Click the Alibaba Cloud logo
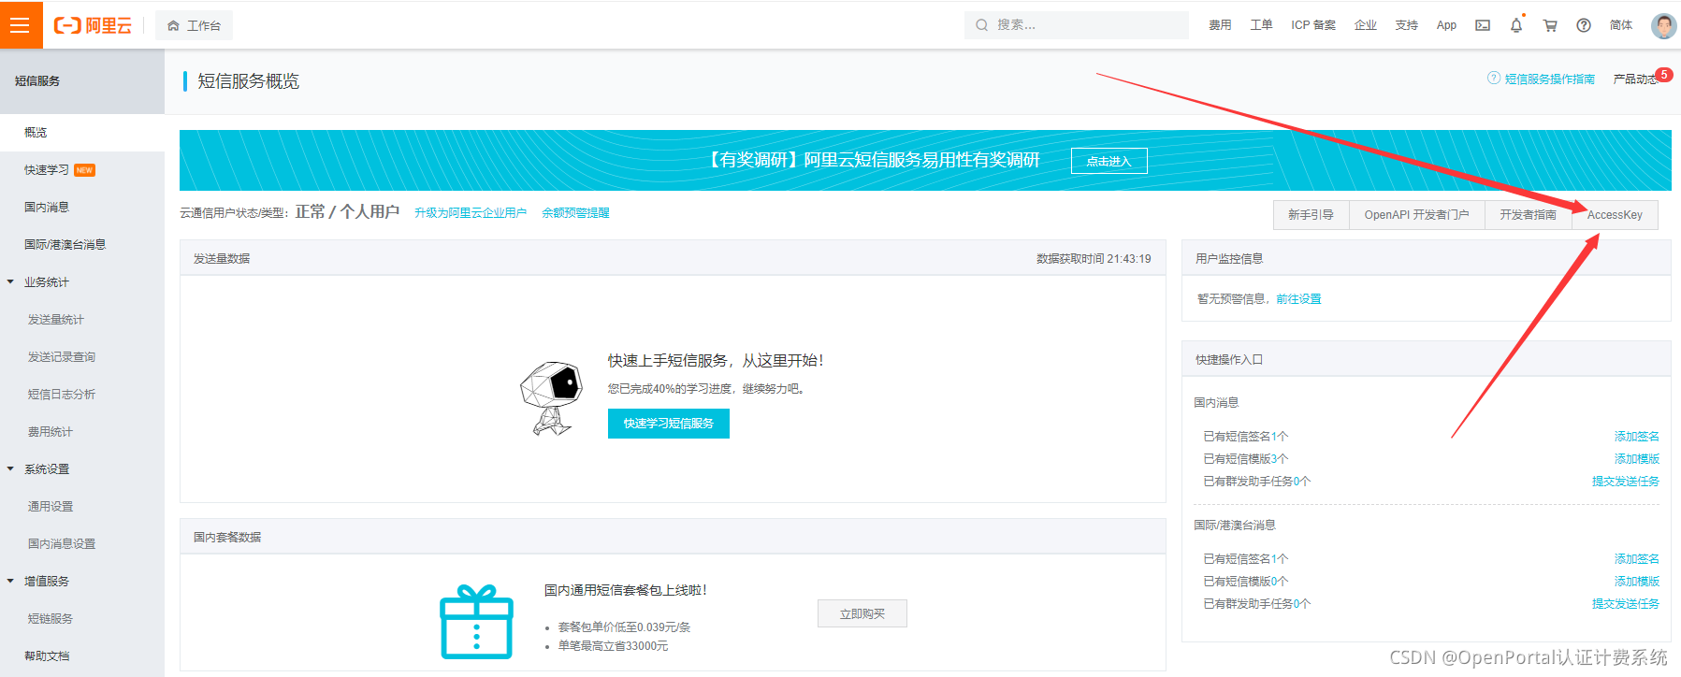This screenshot has height=677, width=1681. coord(93,25)
